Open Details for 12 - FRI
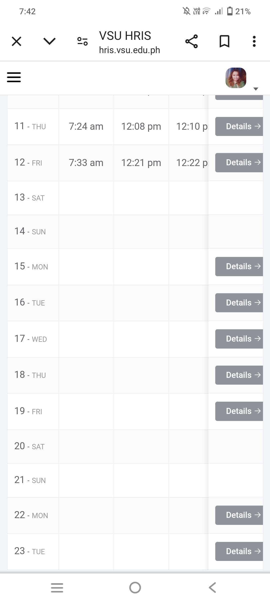 click(239, 163)
